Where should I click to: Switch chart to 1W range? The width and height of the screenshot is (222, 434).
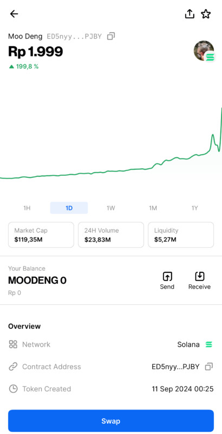pyautogui.click(x=110, y=208)
